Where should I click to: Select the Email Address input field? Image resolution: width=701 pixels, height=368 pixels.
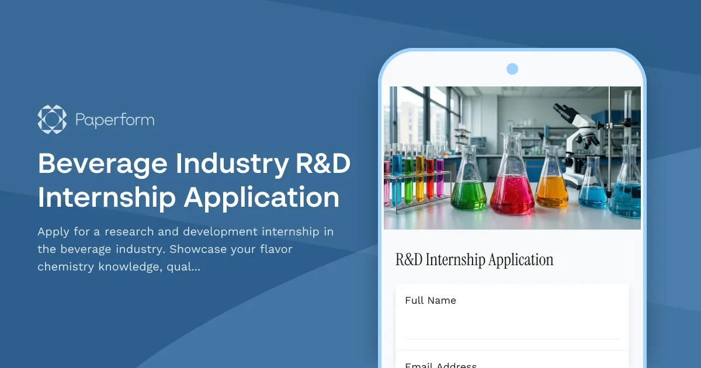(x=512, y=365)
